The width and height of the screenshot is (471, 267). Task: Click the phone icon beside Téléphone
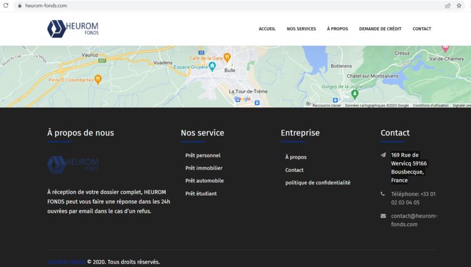pyautogui.click(x=383, y=194)
